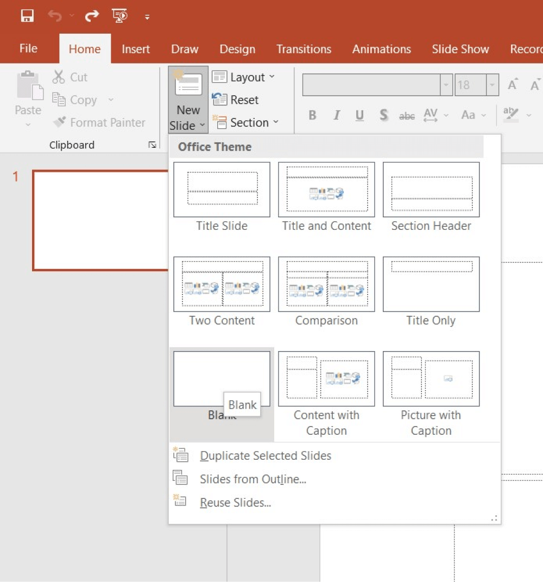The height and width of the screenshot is (582, 543).
Task: Choose Reuse Slides from the menu
Action: coord(235,502)
